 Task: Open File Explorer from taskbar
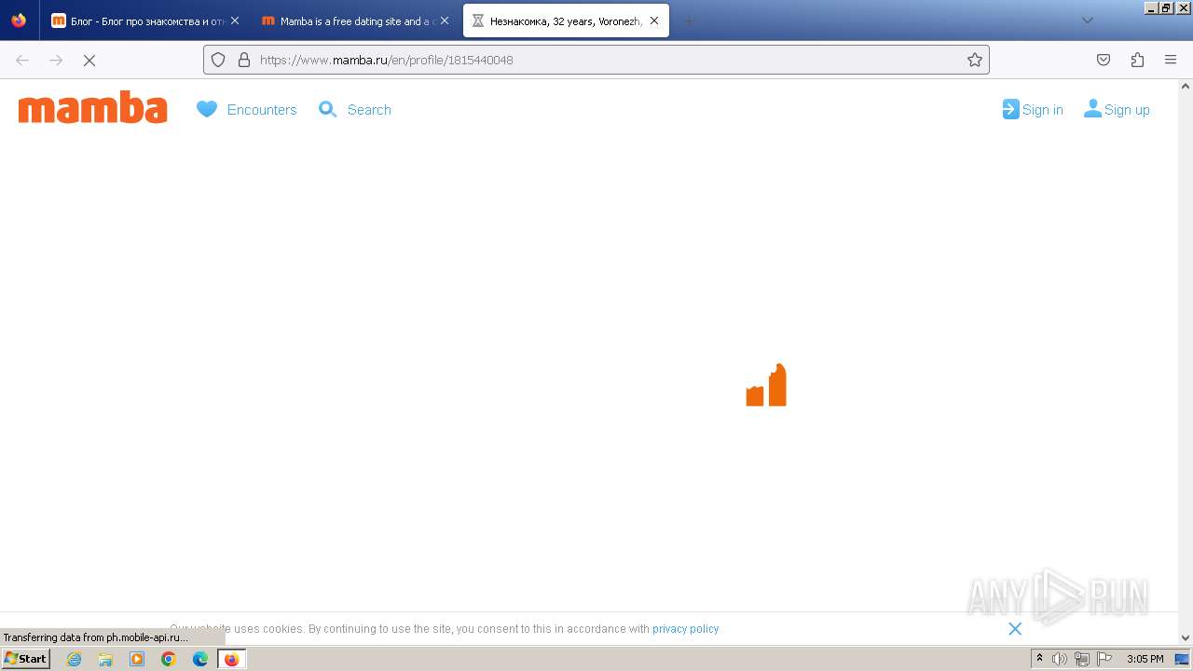point(105,659)
